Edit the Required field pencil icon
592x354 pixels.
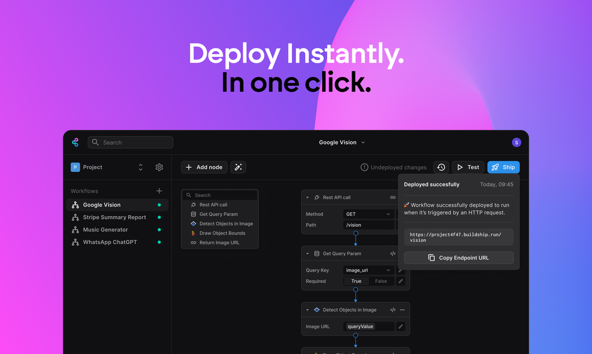(x=401, y=281)
